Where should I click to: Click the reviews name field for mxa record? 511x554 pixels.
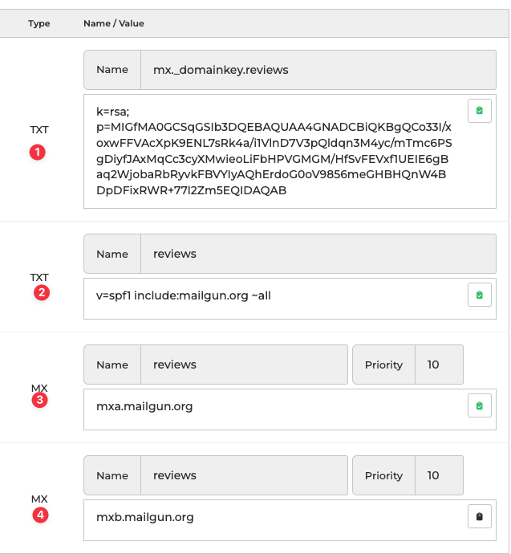click(x=243, y=365)
